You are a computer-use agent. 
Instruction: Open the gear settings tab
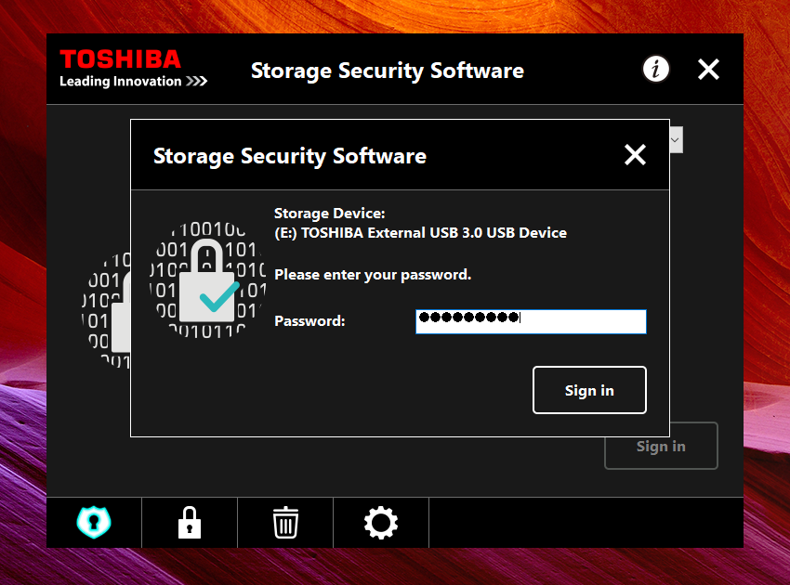click(381, 523)
